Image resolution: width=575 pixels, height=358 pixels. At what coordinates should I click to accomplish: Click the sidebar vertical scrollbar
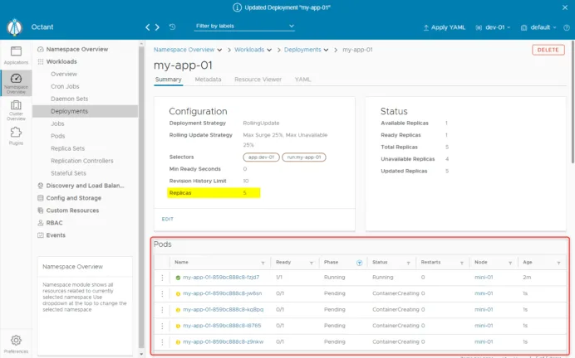(141, 197)
